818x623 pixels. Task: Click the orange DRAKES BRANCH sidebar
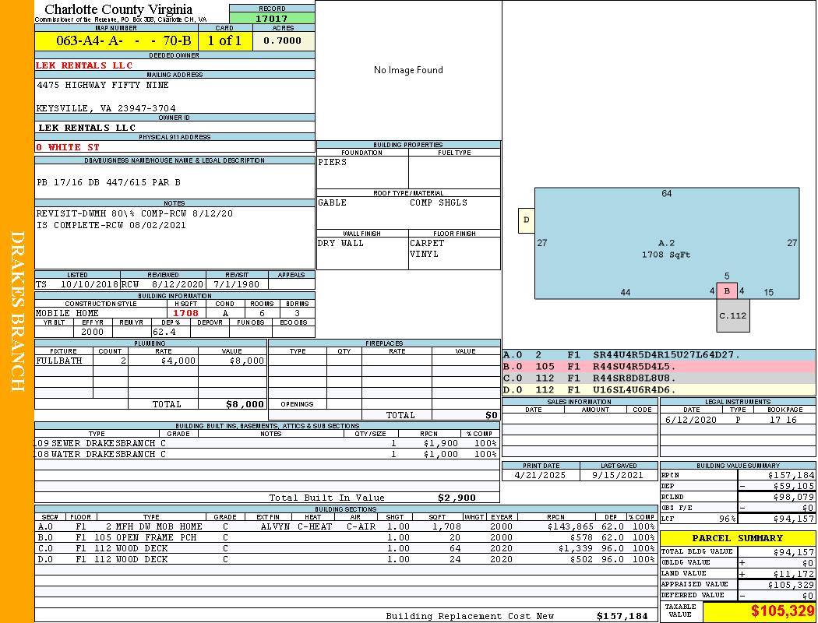tap(17, 311)
